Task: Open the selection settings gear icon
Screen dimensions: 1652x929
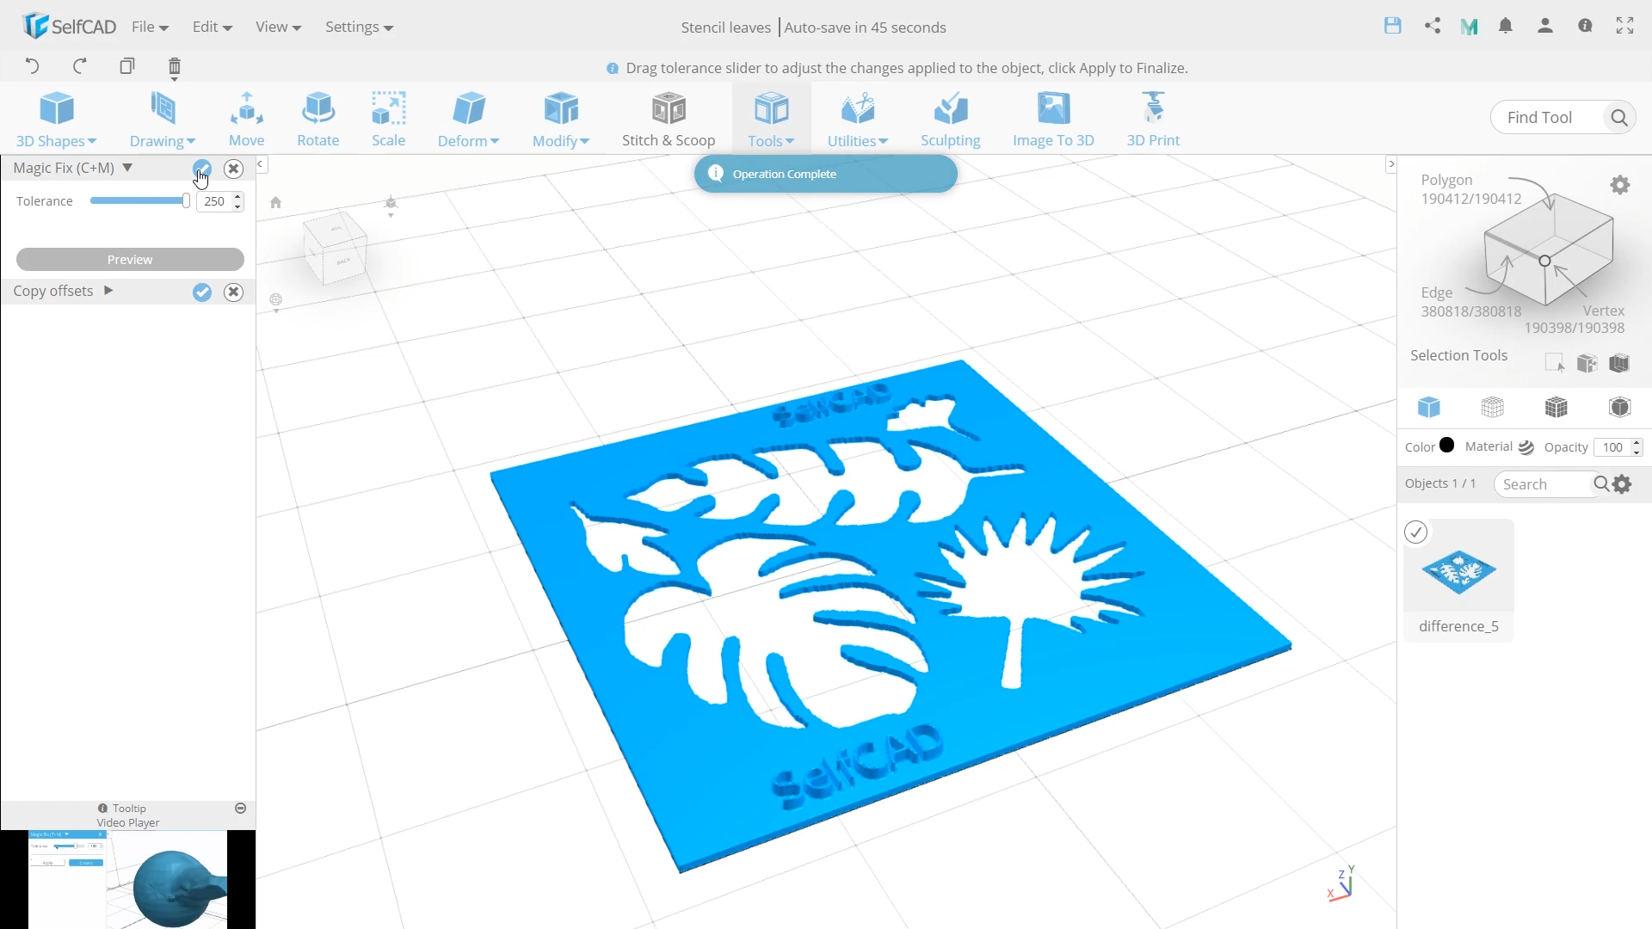Action: click(1620, 185)
